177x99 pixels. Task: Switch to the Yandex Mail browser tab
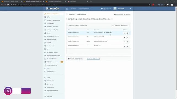pos(11,2)
